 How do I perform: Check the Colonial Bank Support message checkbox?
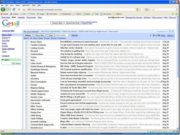(27, 125)
